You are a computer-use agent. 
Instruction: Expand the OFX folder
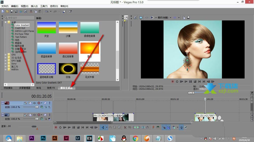point(6,55)
